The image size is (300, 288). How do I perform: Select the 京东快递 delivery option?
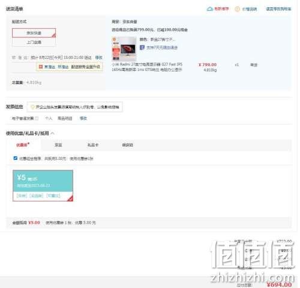click(34, 33)
